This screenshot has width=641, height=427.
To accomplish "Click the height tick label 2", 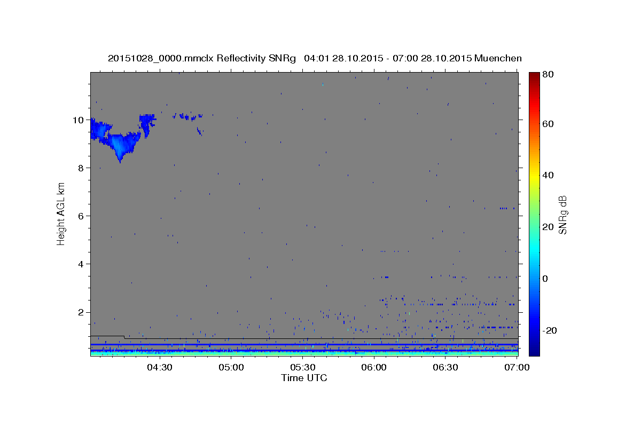I will click(x=82, y=312).
